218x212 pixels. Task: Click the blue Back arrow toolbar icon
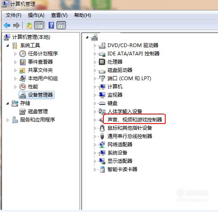pyautogui.click(x=7, y=26)
